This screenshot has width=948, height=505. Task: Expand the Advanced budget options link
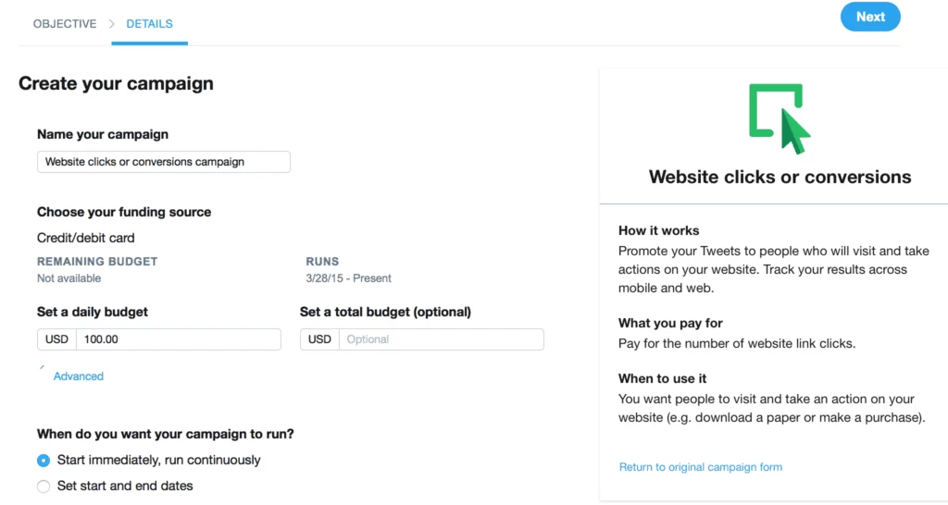point(79,376)
